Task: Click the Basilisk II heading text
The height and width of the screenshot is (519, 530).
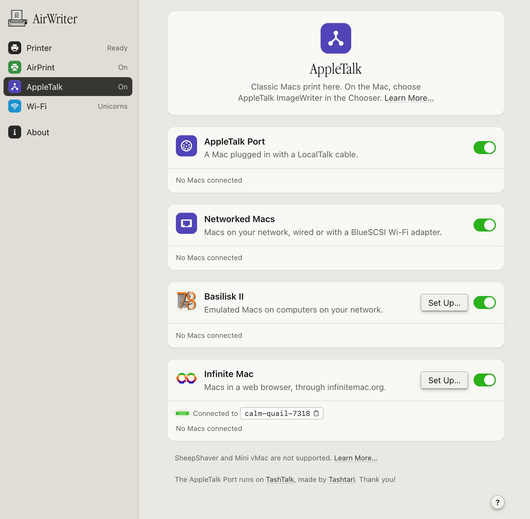Action: (x=224, y=297)
